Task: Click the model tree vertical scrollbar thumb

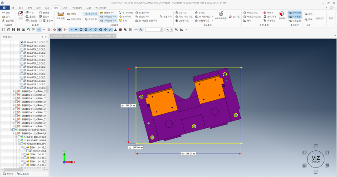Action: point(47,89)
